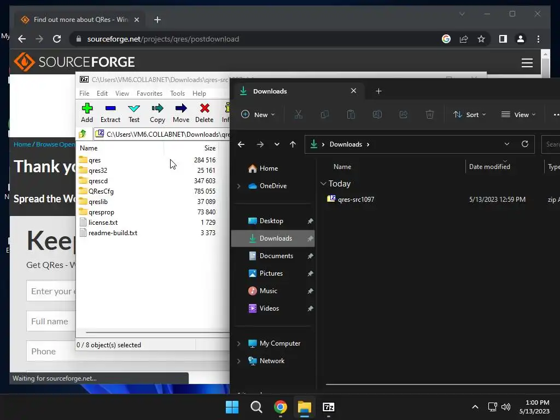560x420 pixels.
Task: Open a new Chrome tab
Action: click(157, 20)
